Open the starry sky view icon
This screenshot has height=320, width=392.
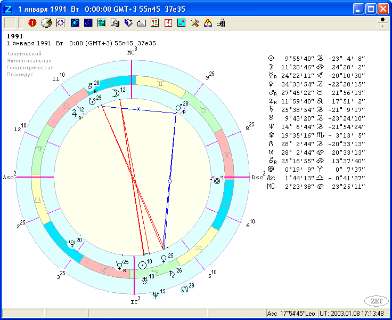click(88, 23)
